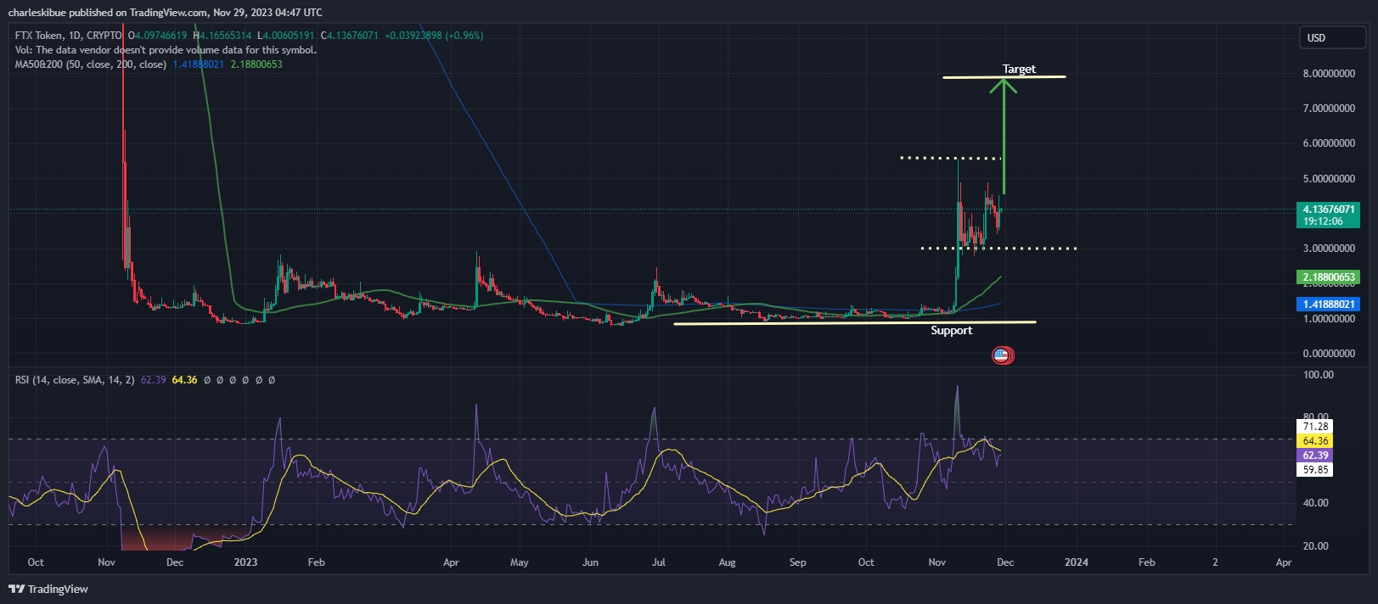Click the high price value H4.16565314

(x=222, y=36)
